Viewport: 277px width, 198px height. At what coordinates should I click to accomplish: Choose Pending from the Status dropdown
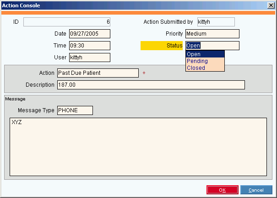pyautogui.click(x=205, y=61)
